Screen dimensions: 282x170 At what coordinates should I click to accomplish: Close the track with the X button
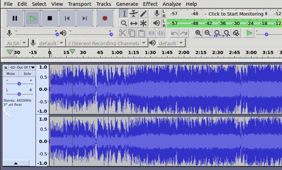tap(6, 68)
